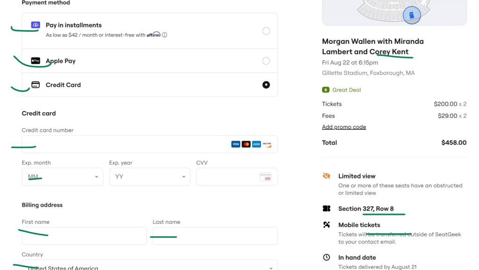479x270 pixels.
Task: Click the 'Billing address' heading
Action: click(x=42, y=205)
